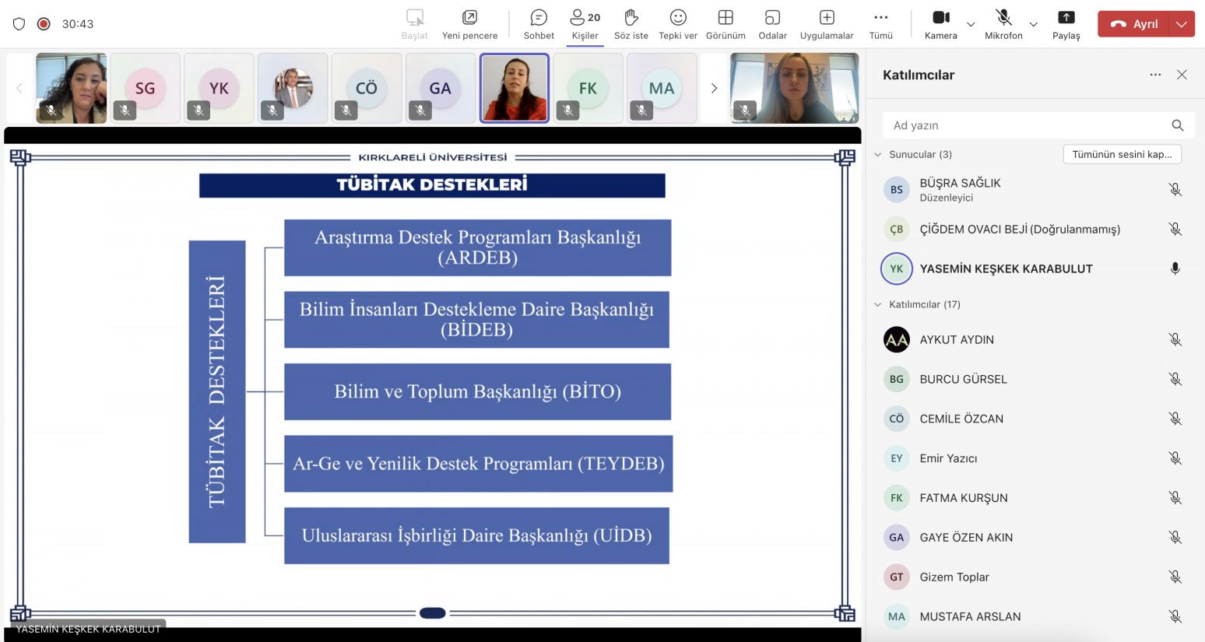Click the Ad yazın search field
Image resolution: width=1205 pixels, height=642 pixels.
(x=1028, y=125)
